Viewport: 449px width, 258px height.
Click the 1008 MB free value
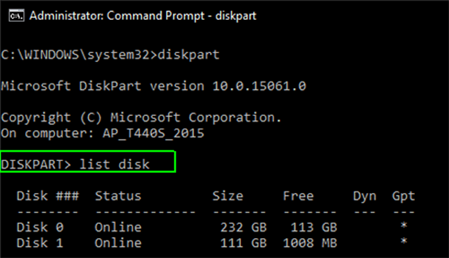pyautogui.click(x=310, y=243)
